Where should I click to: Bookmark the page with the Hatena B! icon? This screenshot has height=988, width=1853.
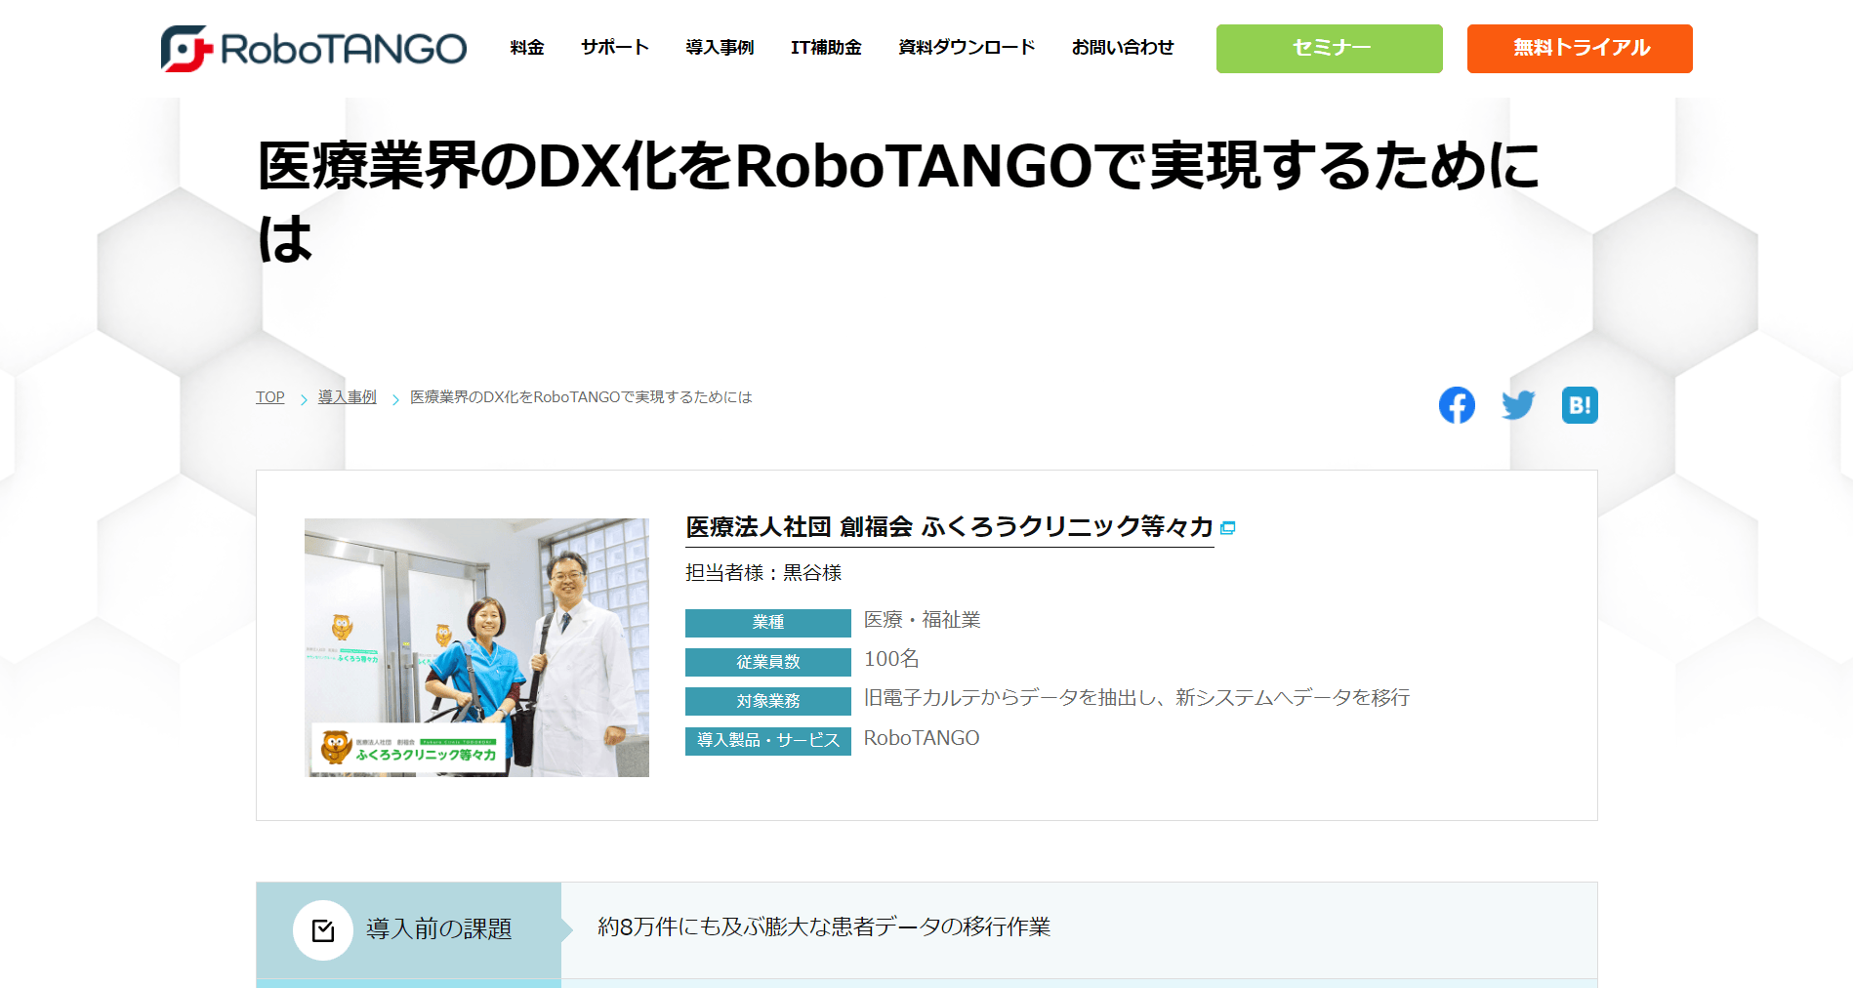click(x=1580, y=405)
